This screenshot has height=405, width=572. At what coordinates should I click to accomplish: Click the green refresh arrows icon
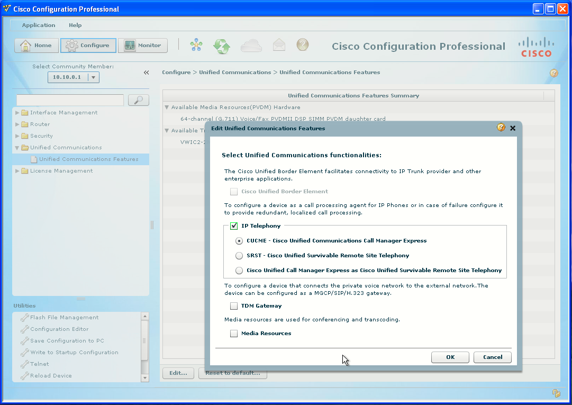[222, 46]
